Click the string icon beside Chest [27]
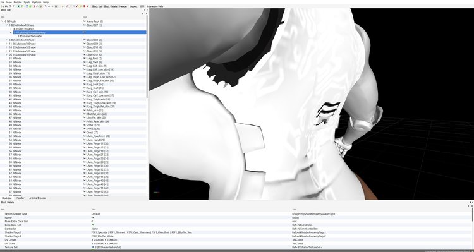Viewport: 474px width, 252px height. tap(84, 133)
